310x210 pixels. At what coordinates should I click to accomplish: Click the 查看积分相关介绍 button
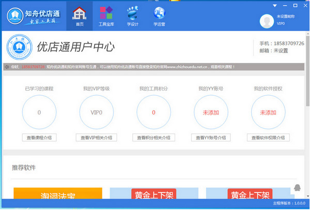(x=153, y=138)
